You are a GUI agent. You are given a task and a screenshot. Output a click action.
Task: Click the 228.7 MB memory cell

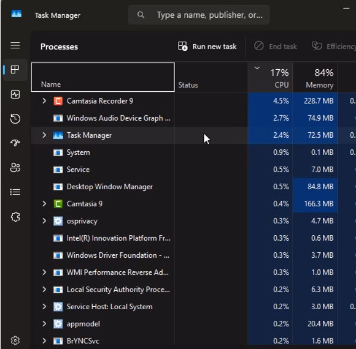pos(315,101)
